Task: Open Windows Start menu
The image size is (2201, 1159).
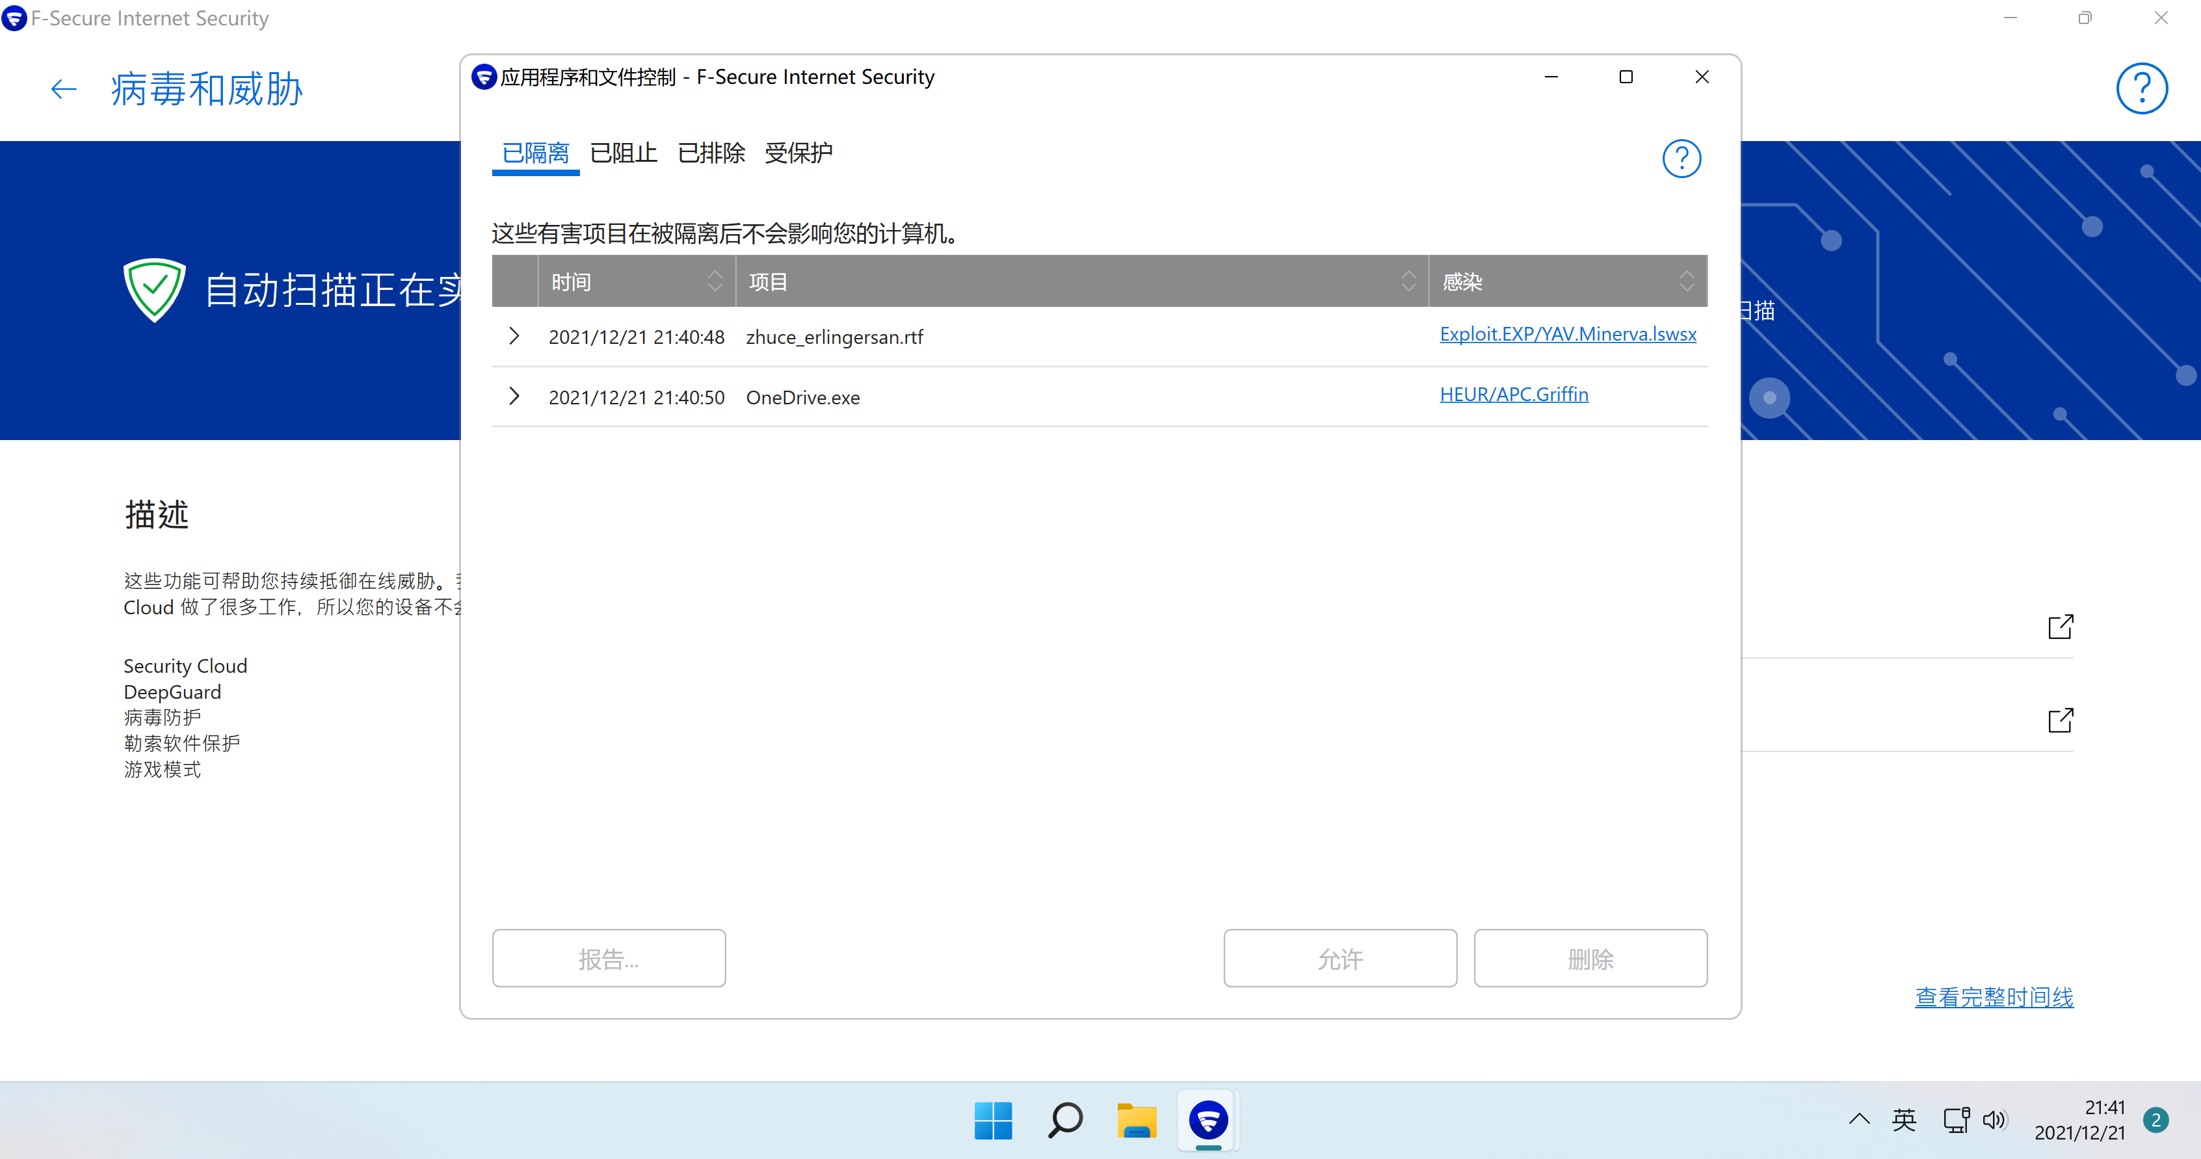Action: point(993,1120)
